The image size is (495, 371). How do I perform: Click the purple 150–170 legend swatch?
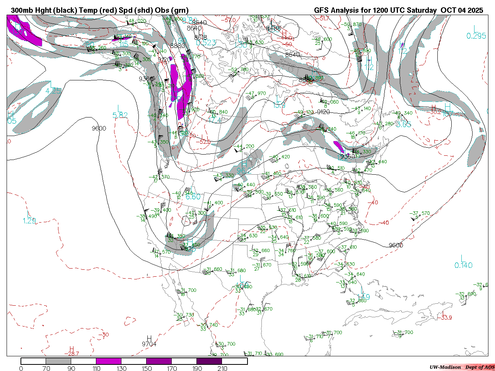pyautogui.click(x=159, y=361)
